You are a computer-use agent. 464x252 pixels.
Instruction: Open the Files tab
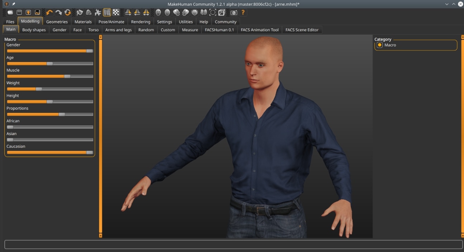10,22
